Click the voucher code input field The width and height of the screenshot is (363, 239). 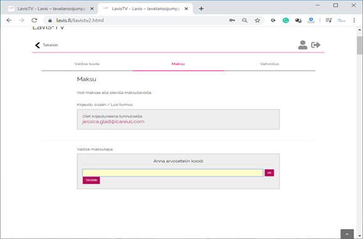(x=172, y=173)
